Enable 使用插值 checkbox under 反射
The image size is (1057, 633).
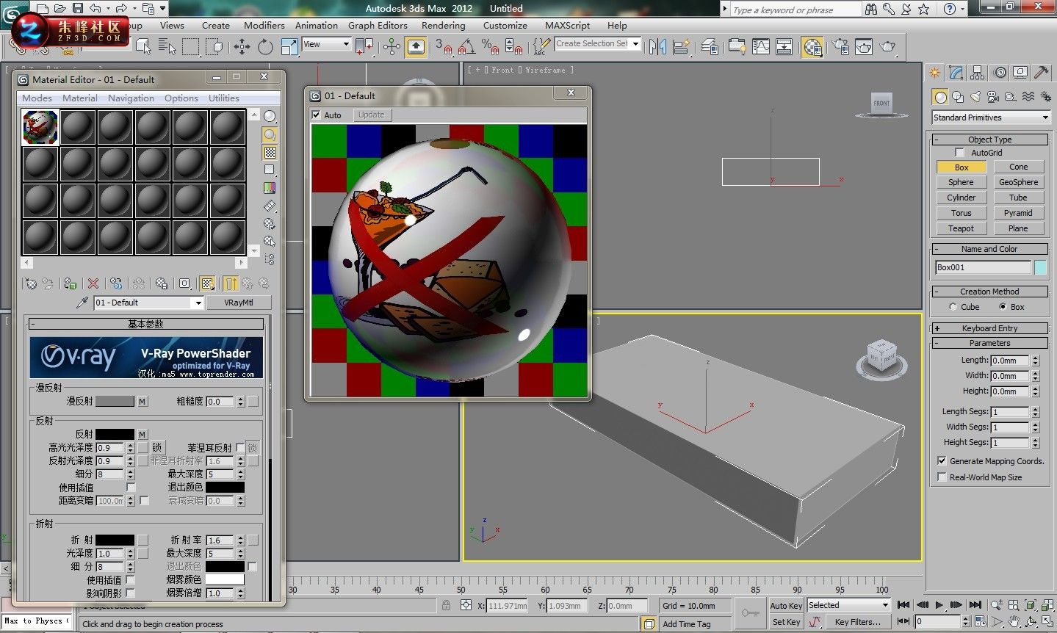coord(131,488)
